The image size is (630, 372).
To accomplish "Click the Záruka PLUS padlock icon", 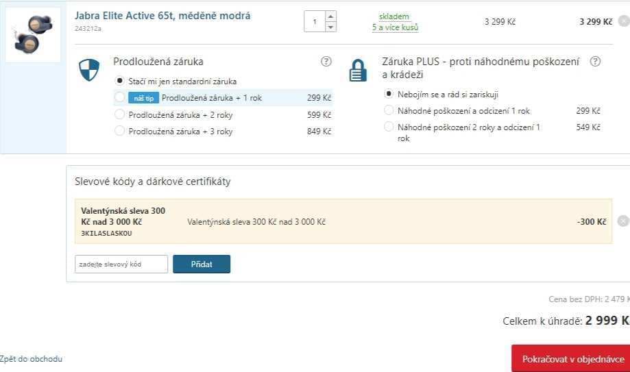I will pos(358,71).
